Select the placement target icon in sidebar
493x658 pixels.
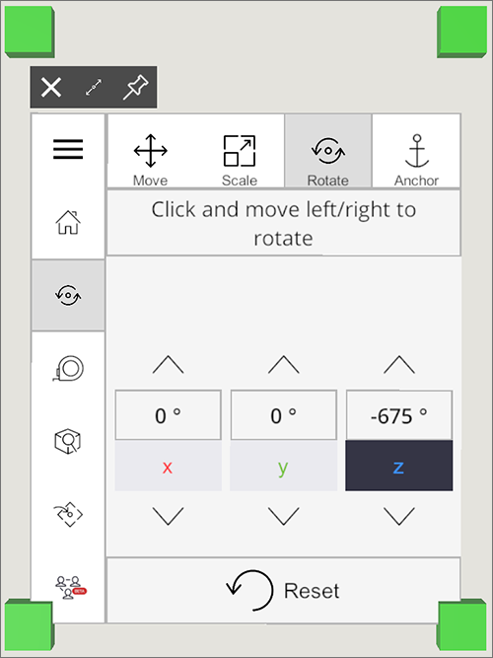point(68,514)
